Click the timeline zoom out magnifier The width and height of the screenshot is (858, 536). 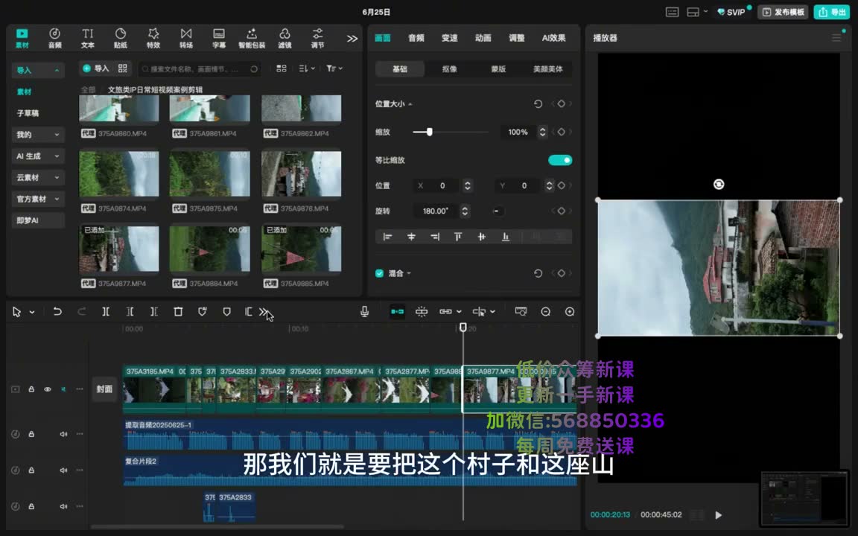[545, 311]
